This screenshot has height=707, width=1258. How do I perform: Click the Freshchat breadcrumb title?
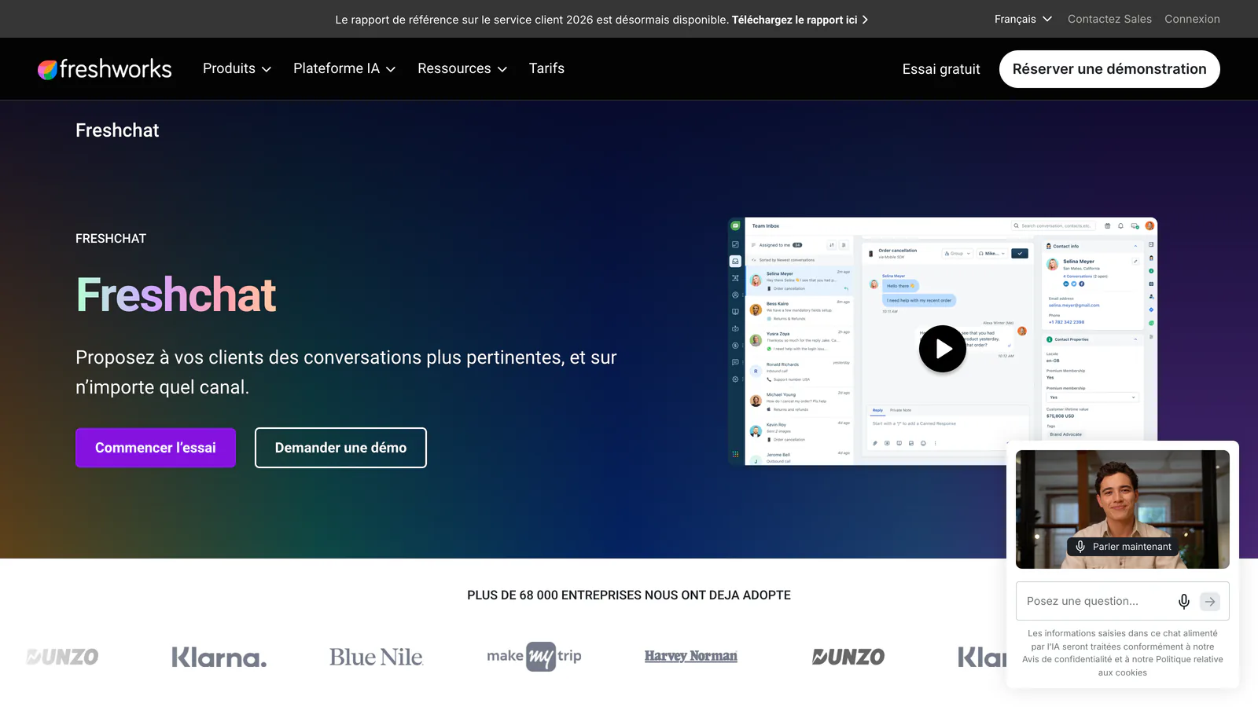click(x=117, y=130)
